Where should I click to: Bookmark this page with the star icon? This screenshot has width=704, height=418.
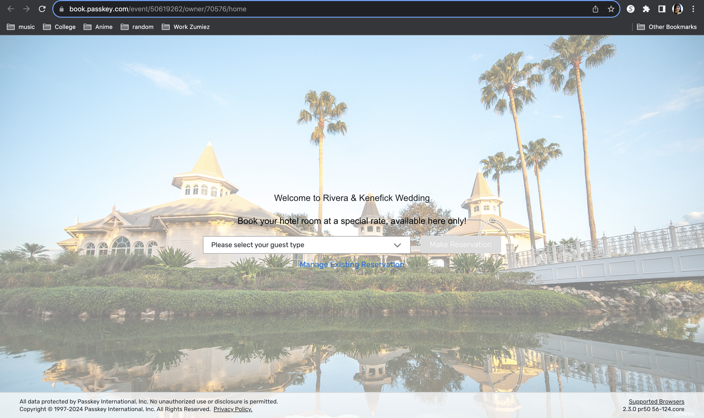tap(611, 9)
